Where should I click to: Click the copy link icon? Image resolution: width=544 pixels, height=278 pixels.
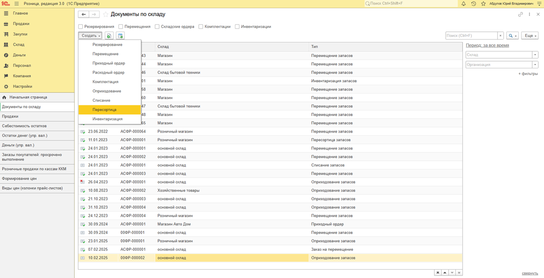[520, 14]
